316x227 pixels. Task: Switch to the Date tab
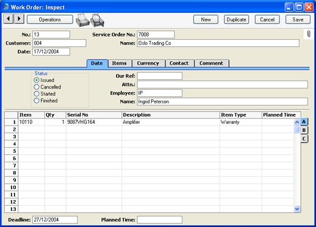[x=97, y=63]
